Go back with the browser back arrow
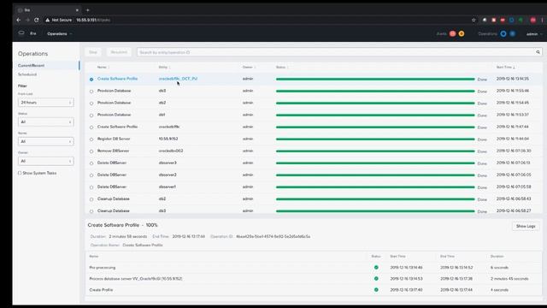547x308 pixels. click(x=19, y=20)
